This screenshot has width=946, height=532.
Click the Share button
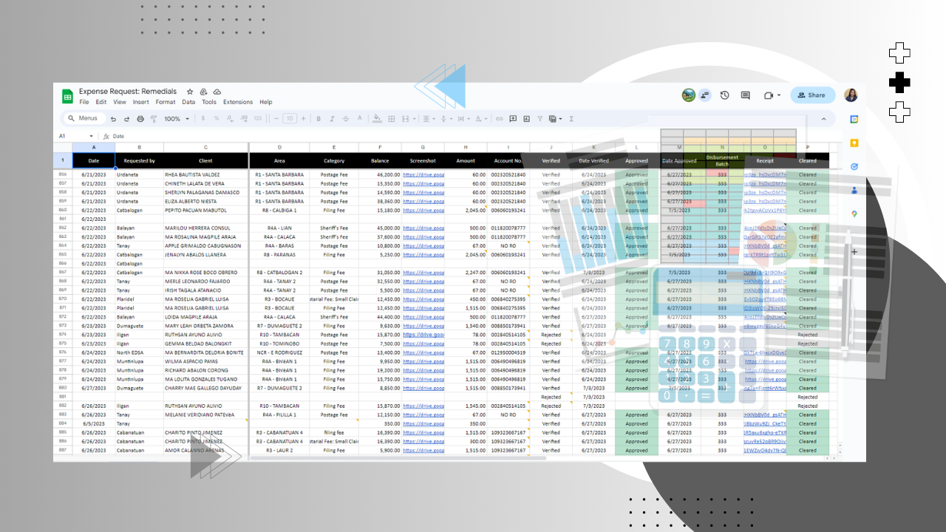pos(812,95)
